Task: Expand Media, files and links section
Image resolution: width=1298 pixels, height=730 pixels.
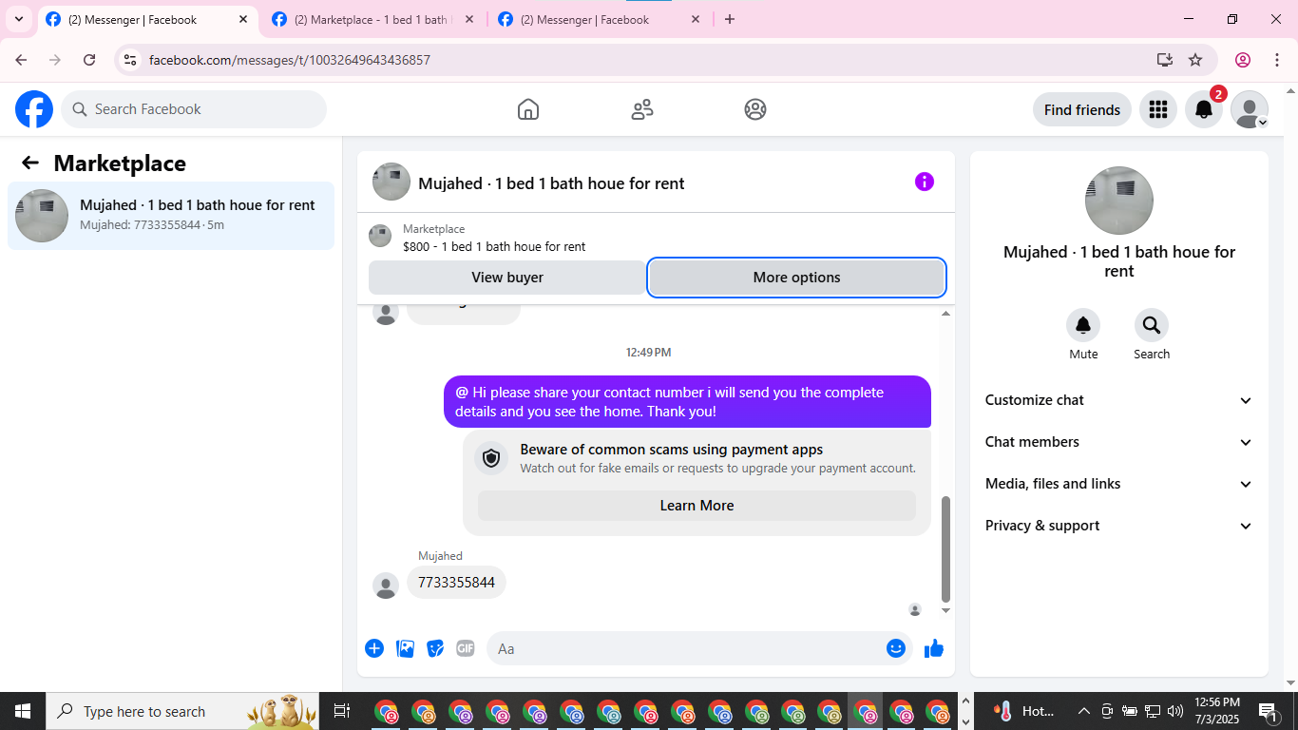Action: click(x=1118, y=484)
